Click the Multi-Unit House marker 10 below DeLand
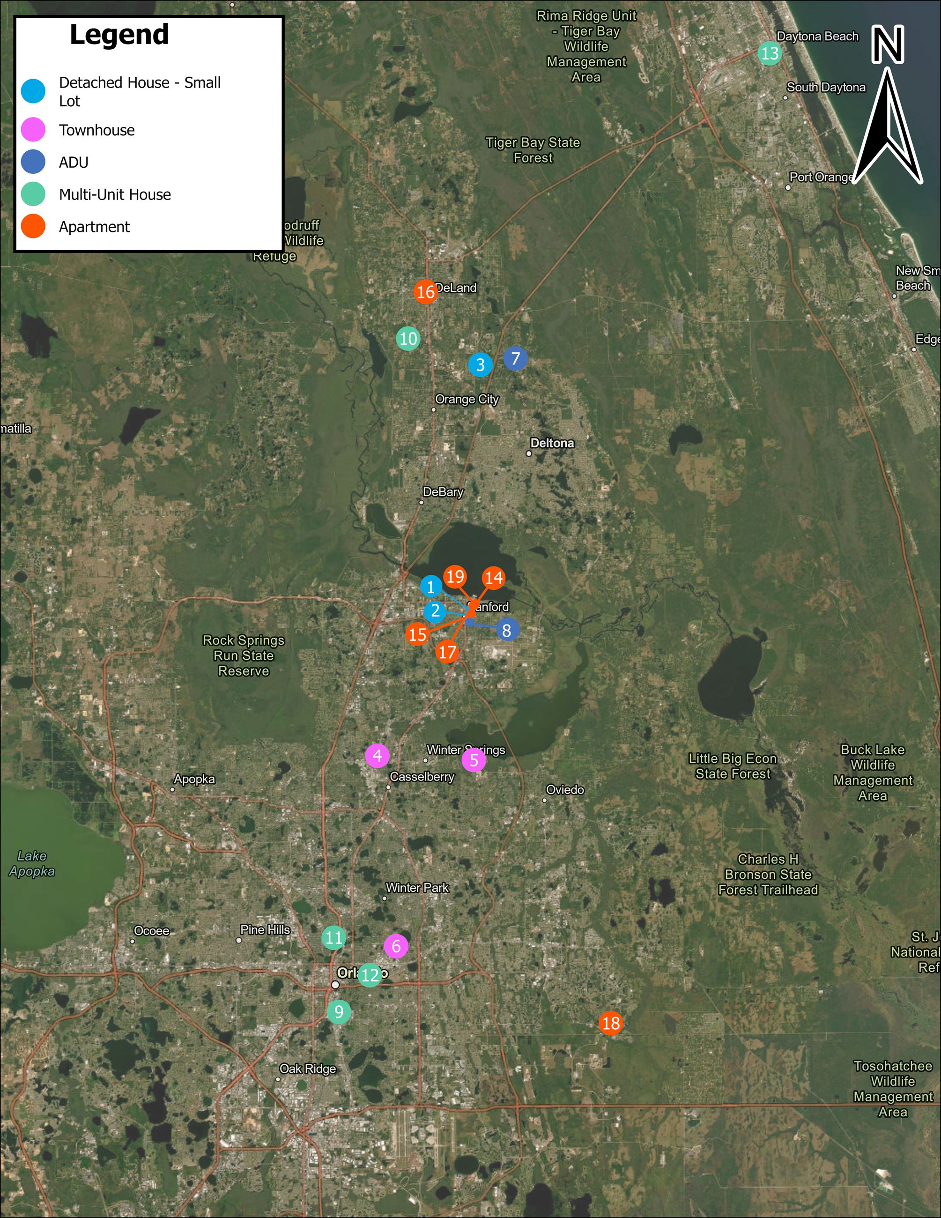 (408, 338)
